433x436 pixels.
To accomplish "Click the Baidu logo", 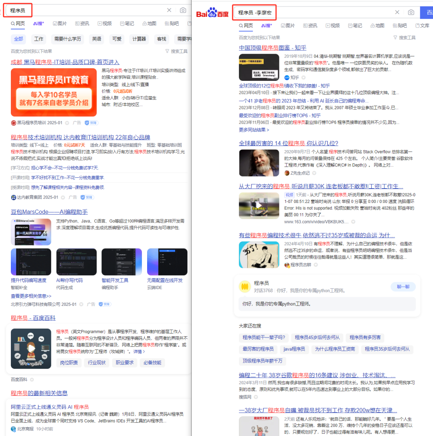I will (x=212, y=12).
